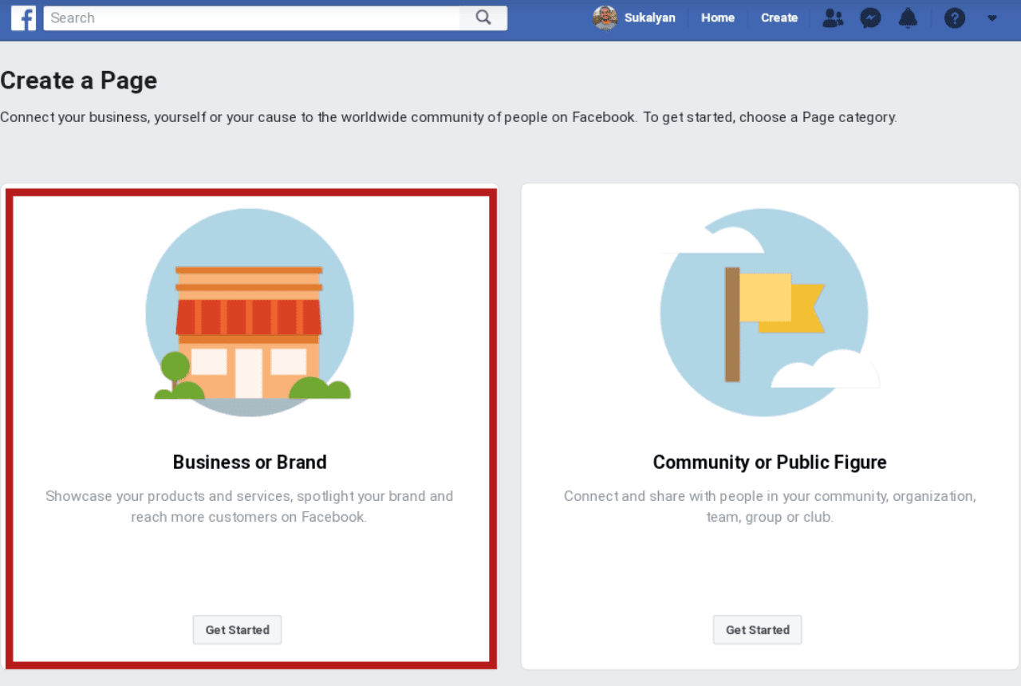Open the Quick Help question icon
The height and width of the screenshot is (686, 1021).
click(955, 18)
